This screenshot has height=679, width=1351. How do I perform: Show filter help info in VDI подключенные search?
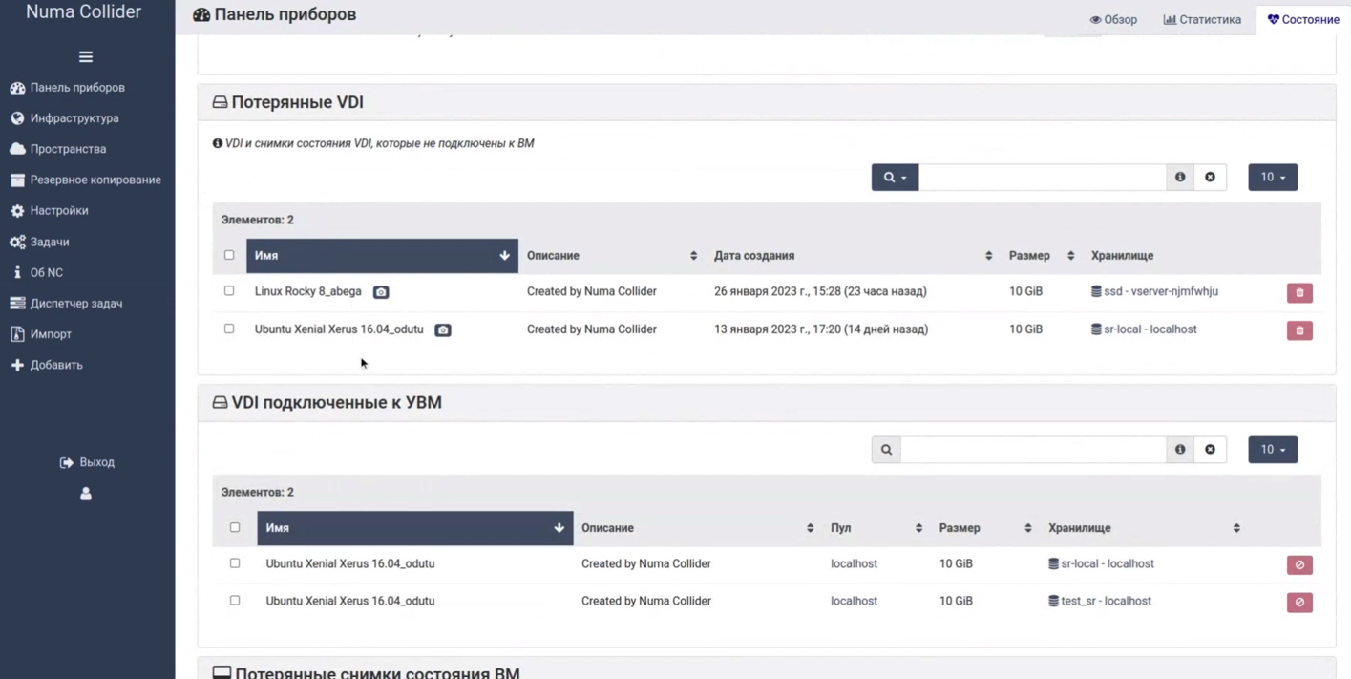(1180, 450)
